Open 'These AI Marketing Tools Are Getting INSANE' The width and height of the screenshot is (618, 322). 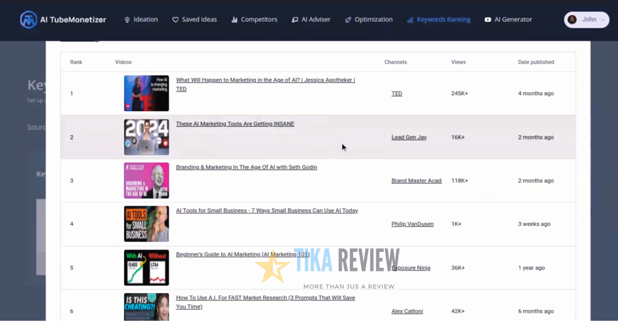[235, 124]
